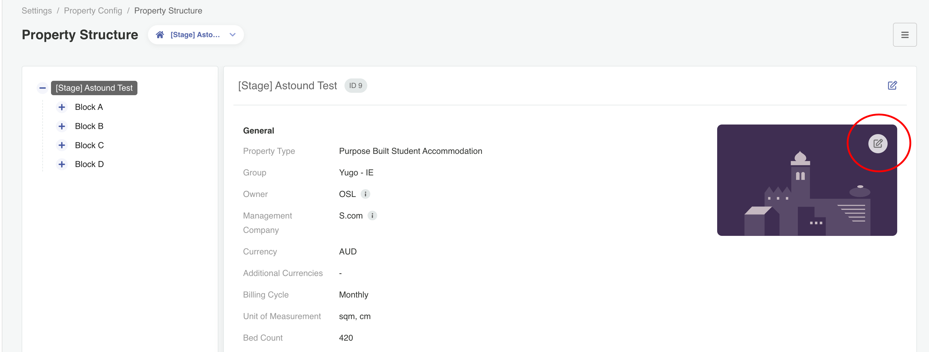Click the Owner OSL info icon
Viewport: 929px width, 352px height.
365,194
